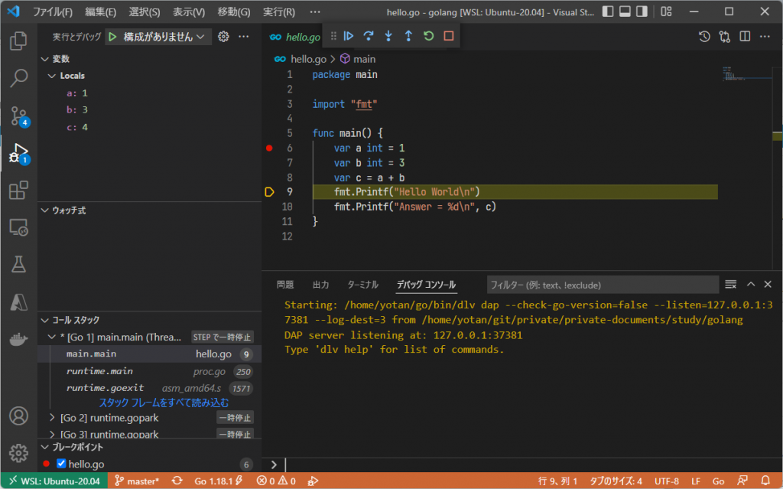Open the timeline history icon in editor toolbar

click(x=704, y=37)
